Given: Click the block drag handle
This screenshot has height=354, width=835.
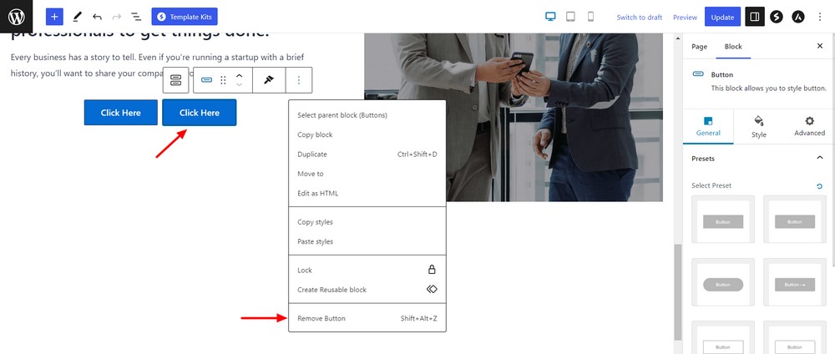Looking at the screenshot, I should [224, 80].
